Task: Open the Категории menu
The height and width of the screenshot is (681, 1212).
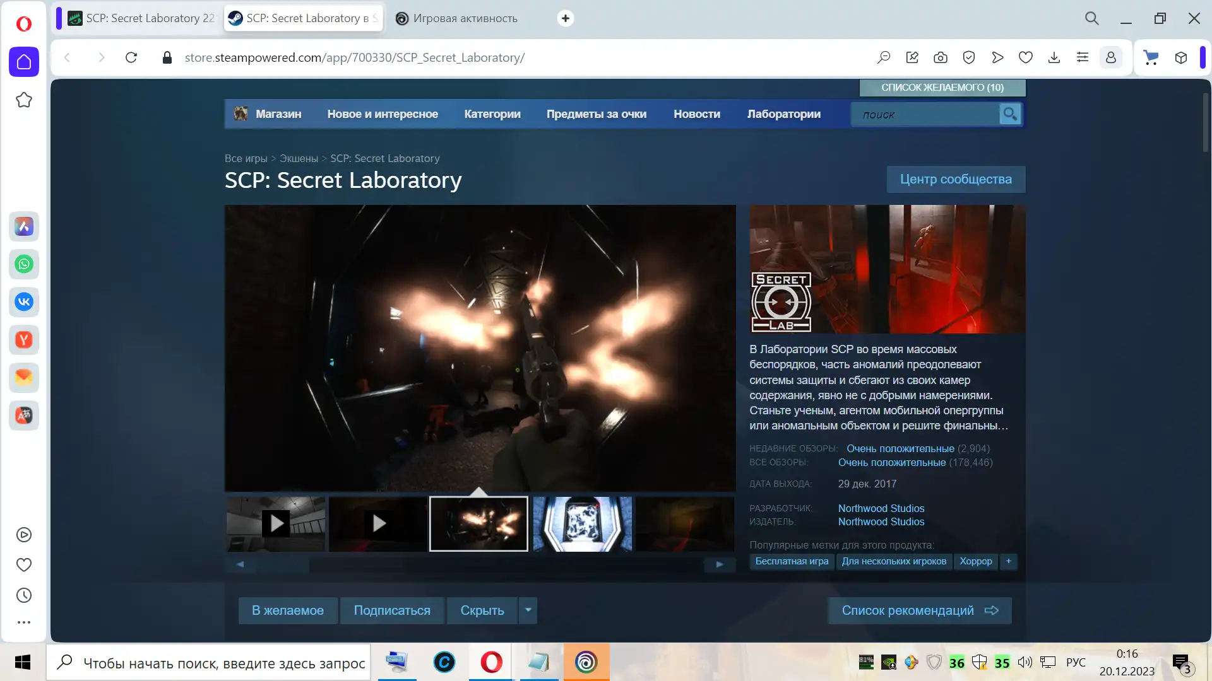Action: 492,114
